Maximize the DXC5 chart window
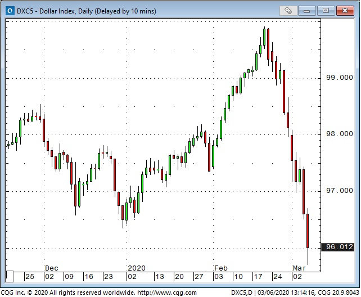The height and width of the screenshot is (297, 361). pyautogui.click(x=326, y=11)
